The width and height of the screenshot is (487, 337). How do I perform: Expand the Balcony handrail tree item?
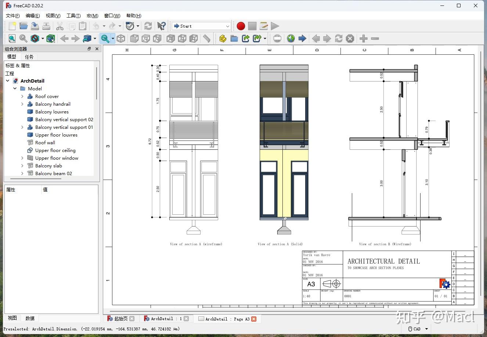(x=22, y=104)
